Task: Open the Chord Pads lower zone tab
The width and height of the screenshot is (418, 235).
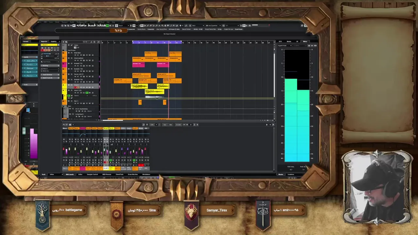Action: tap(120, 174)
